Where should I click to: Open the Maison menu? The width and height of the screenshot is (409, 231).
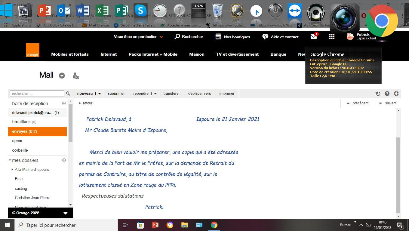click(197, 54)
